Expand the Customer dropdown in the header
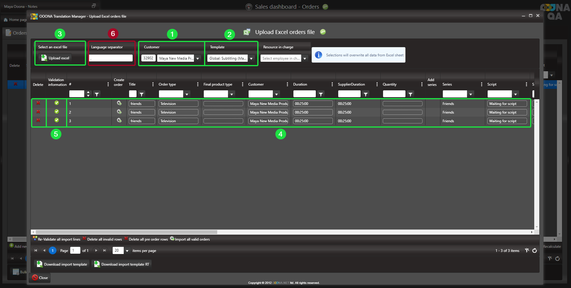Image resolution: width=571 pixels, height=288 pixels. click(197, 59)
